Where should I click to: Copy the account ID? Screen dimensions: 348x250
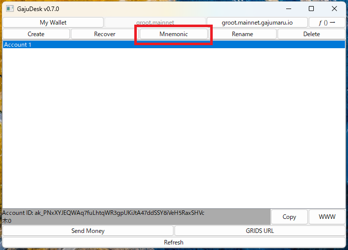pos(289,217)
